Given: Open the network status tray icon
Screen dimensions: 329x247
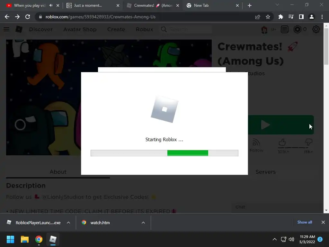Looking at the screenshot, I should pyautogui.click(x=283, y=239).
